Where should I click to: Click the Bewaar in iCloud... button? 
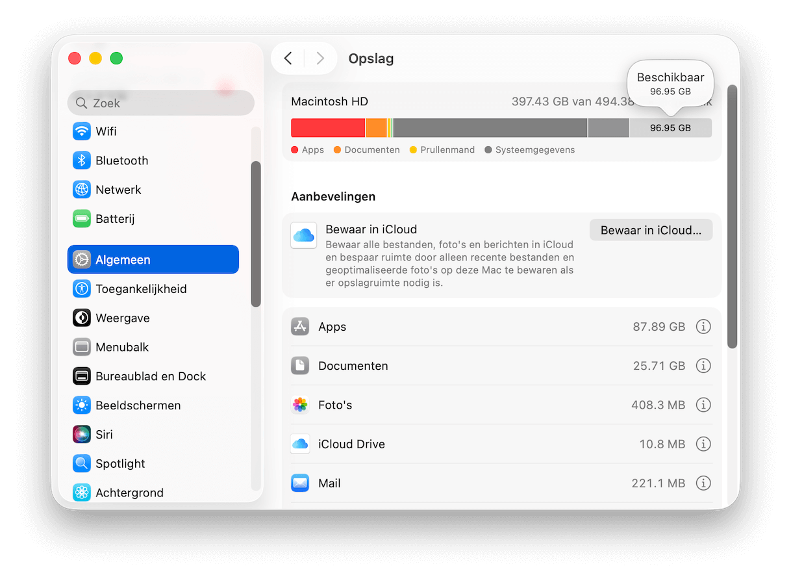(x=651, y=230)
